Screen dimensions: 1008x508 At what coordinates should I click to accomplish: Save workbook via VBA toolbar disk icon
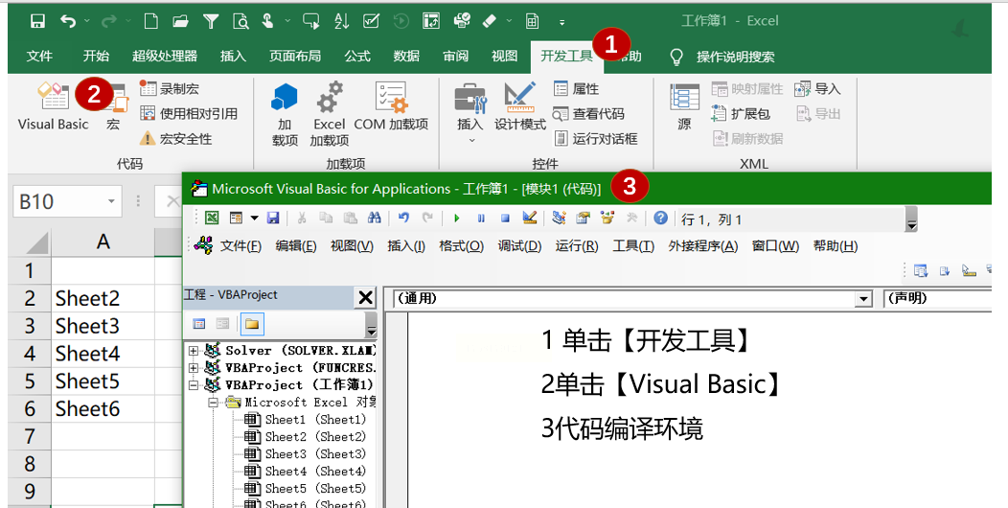click(273, 218)
